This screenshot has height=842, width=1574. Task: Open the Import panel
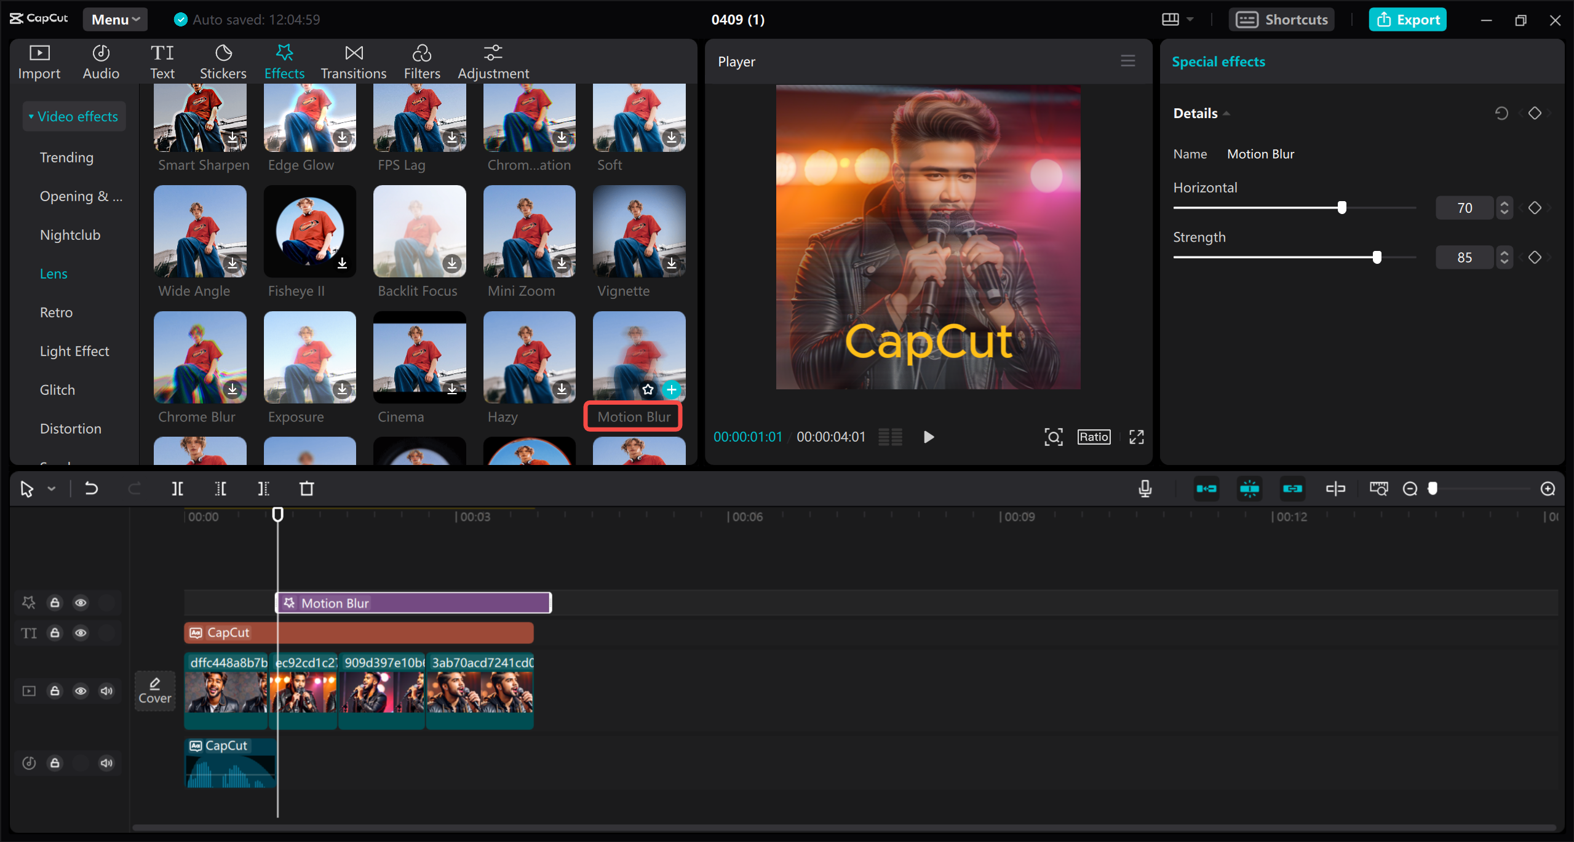[39, 61]
